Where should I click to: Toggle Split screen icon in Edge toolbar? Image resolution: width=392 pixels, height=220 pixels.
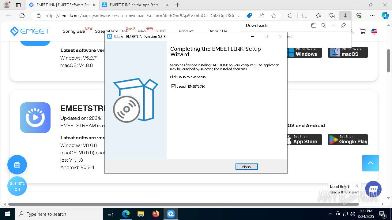(305, 16)
